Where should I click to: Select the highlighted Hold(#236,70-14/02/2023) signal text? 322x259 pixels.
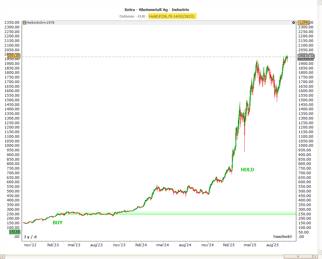172,16
